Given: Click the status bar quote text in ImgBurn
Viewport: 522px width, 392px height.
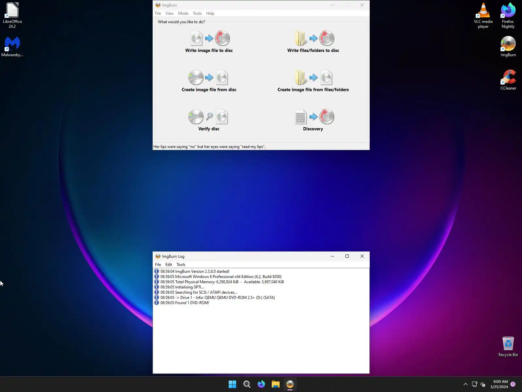Looking at the screenshot, I should [x=209, y=147].
